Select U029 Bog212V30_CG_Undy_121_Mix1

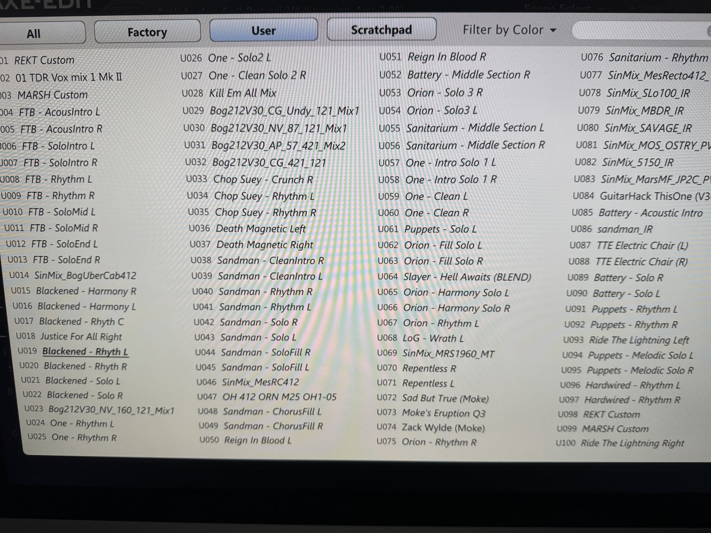(x=271, y=111)
